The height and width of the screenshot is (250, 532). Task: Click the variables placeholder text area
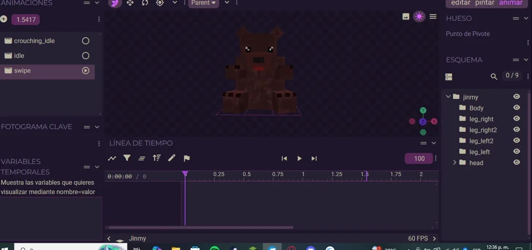51,219
